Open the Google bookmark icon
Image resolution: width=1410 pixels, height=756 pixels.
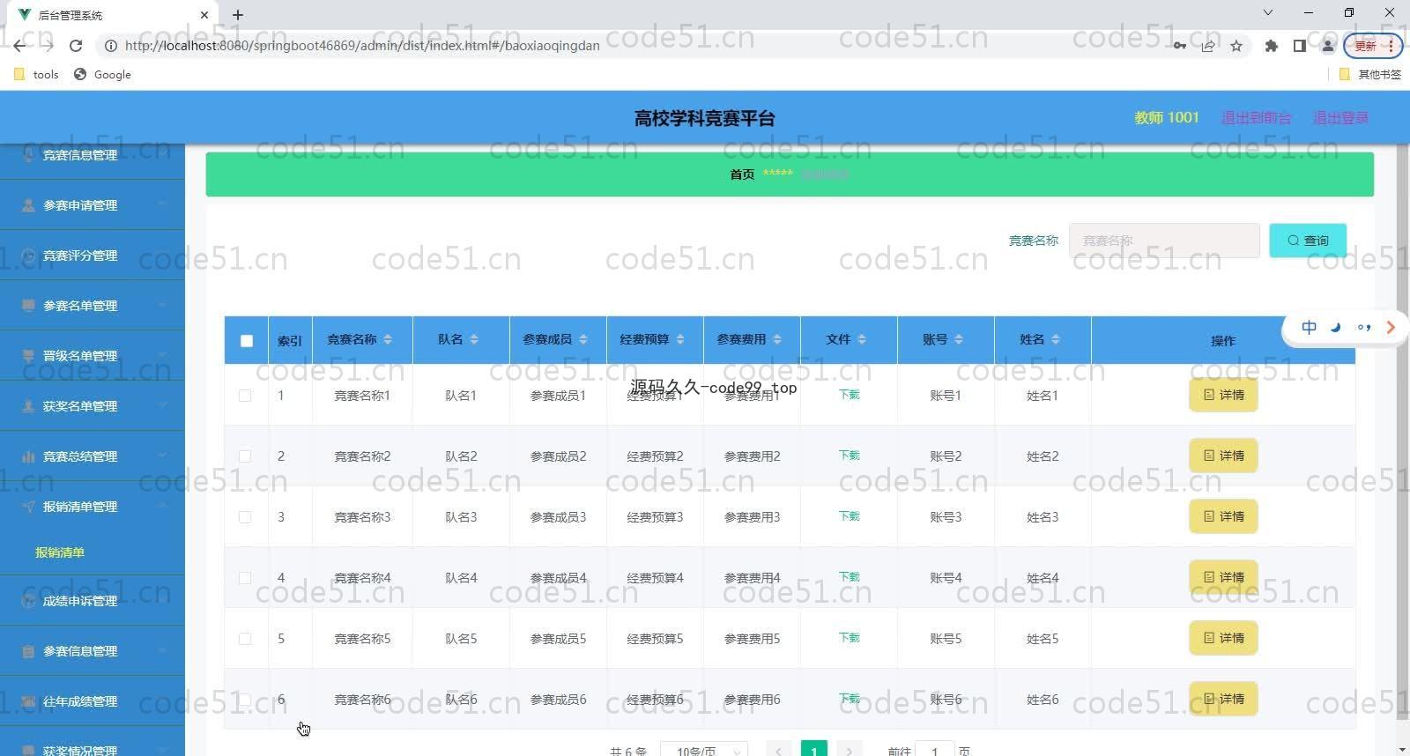coord(80,74)
